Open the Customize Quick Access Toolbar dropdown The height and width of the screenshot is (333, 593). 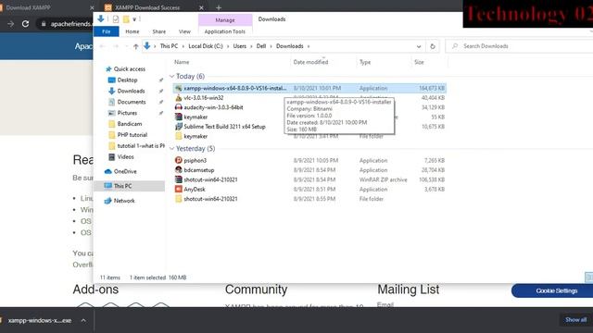[134, 19]
